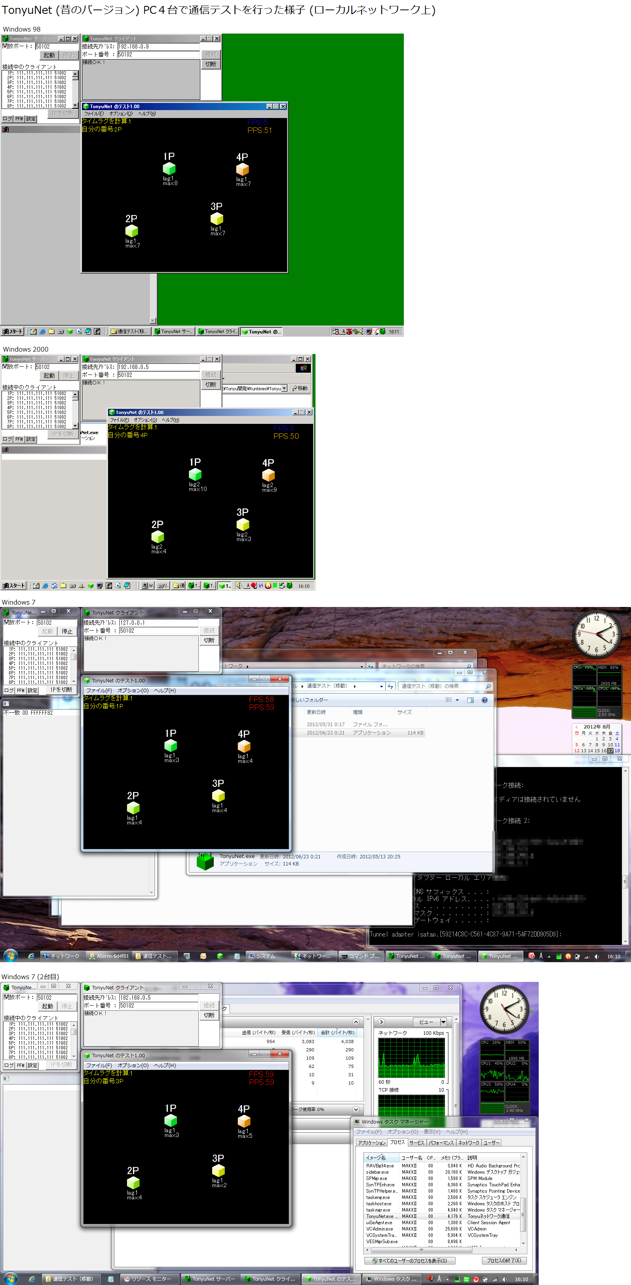Click down arrow of Windows 98 client list scrollbar
Screen dimensions: 631x1285
tap(75, 105)
